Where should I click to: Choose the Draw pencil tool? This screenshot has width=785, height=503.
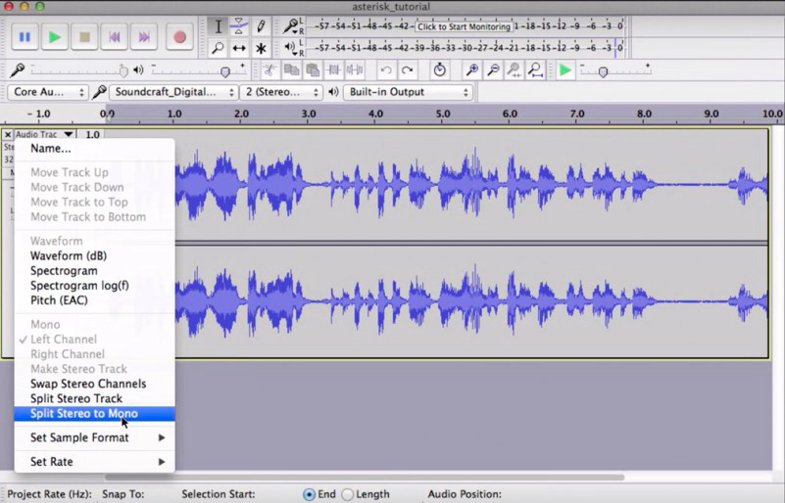261,26
